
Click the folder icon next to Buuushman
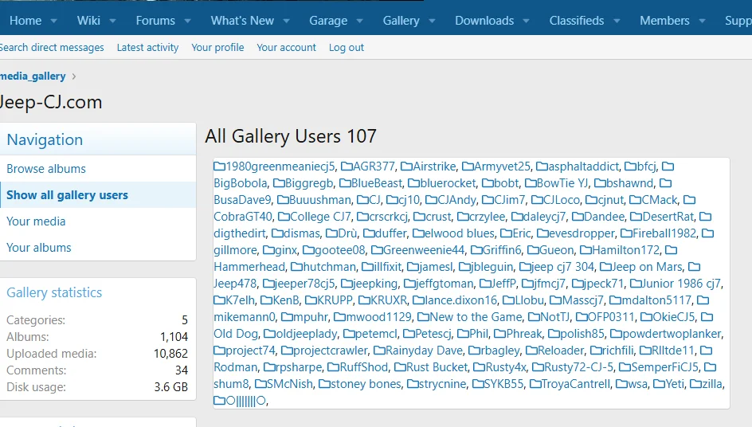[x=283, y=200]
